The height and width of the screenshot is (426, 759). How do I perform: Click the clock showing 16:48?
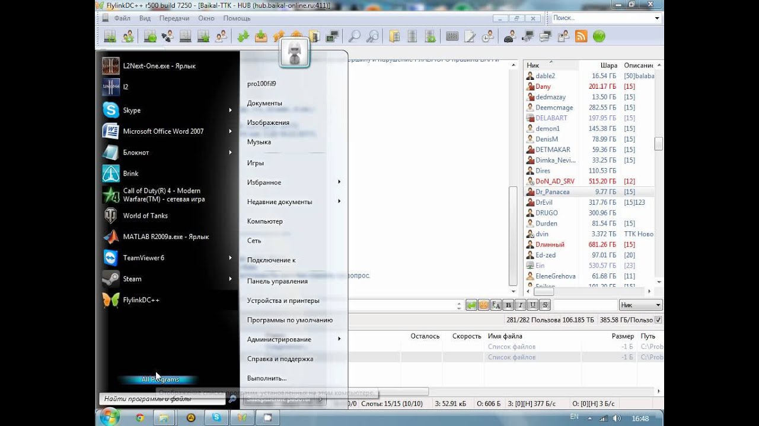(x=640, y=418)
